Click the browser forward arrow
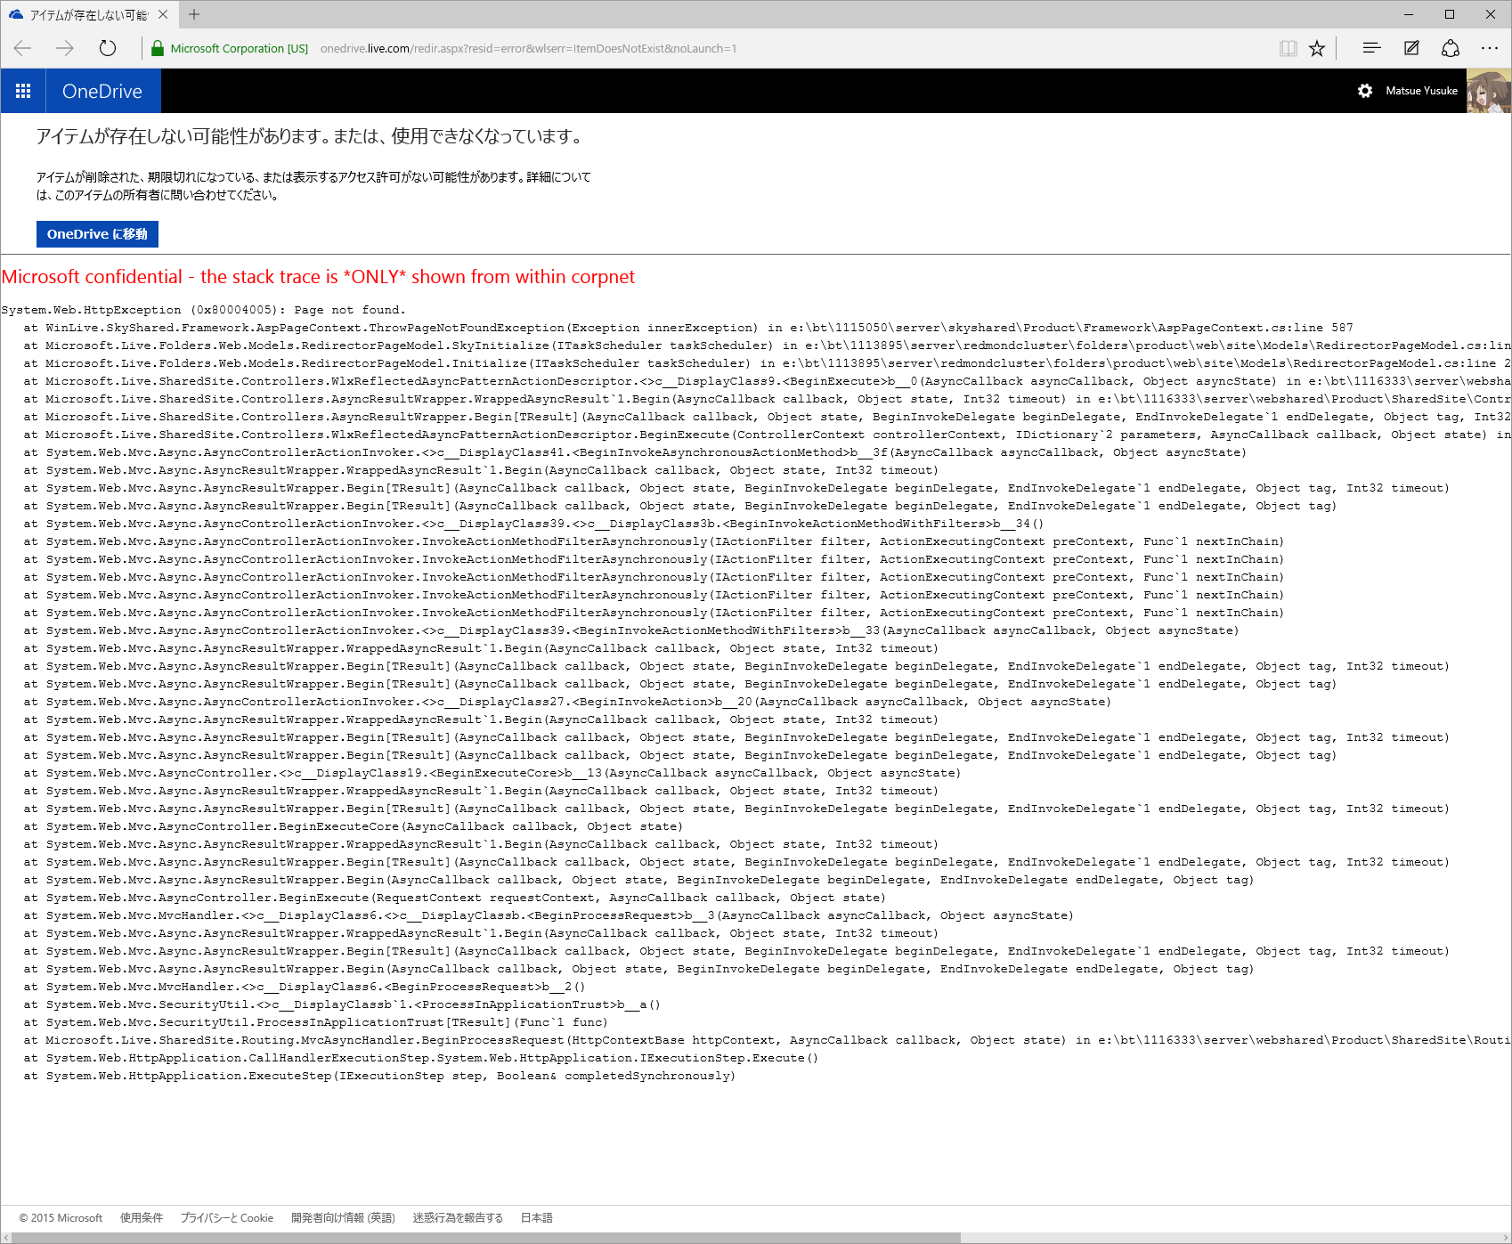 coord(65,48)
